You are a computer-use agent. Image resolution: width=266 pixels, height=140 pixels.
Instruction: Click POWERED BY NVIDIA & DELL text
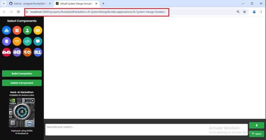coord(22,95)
